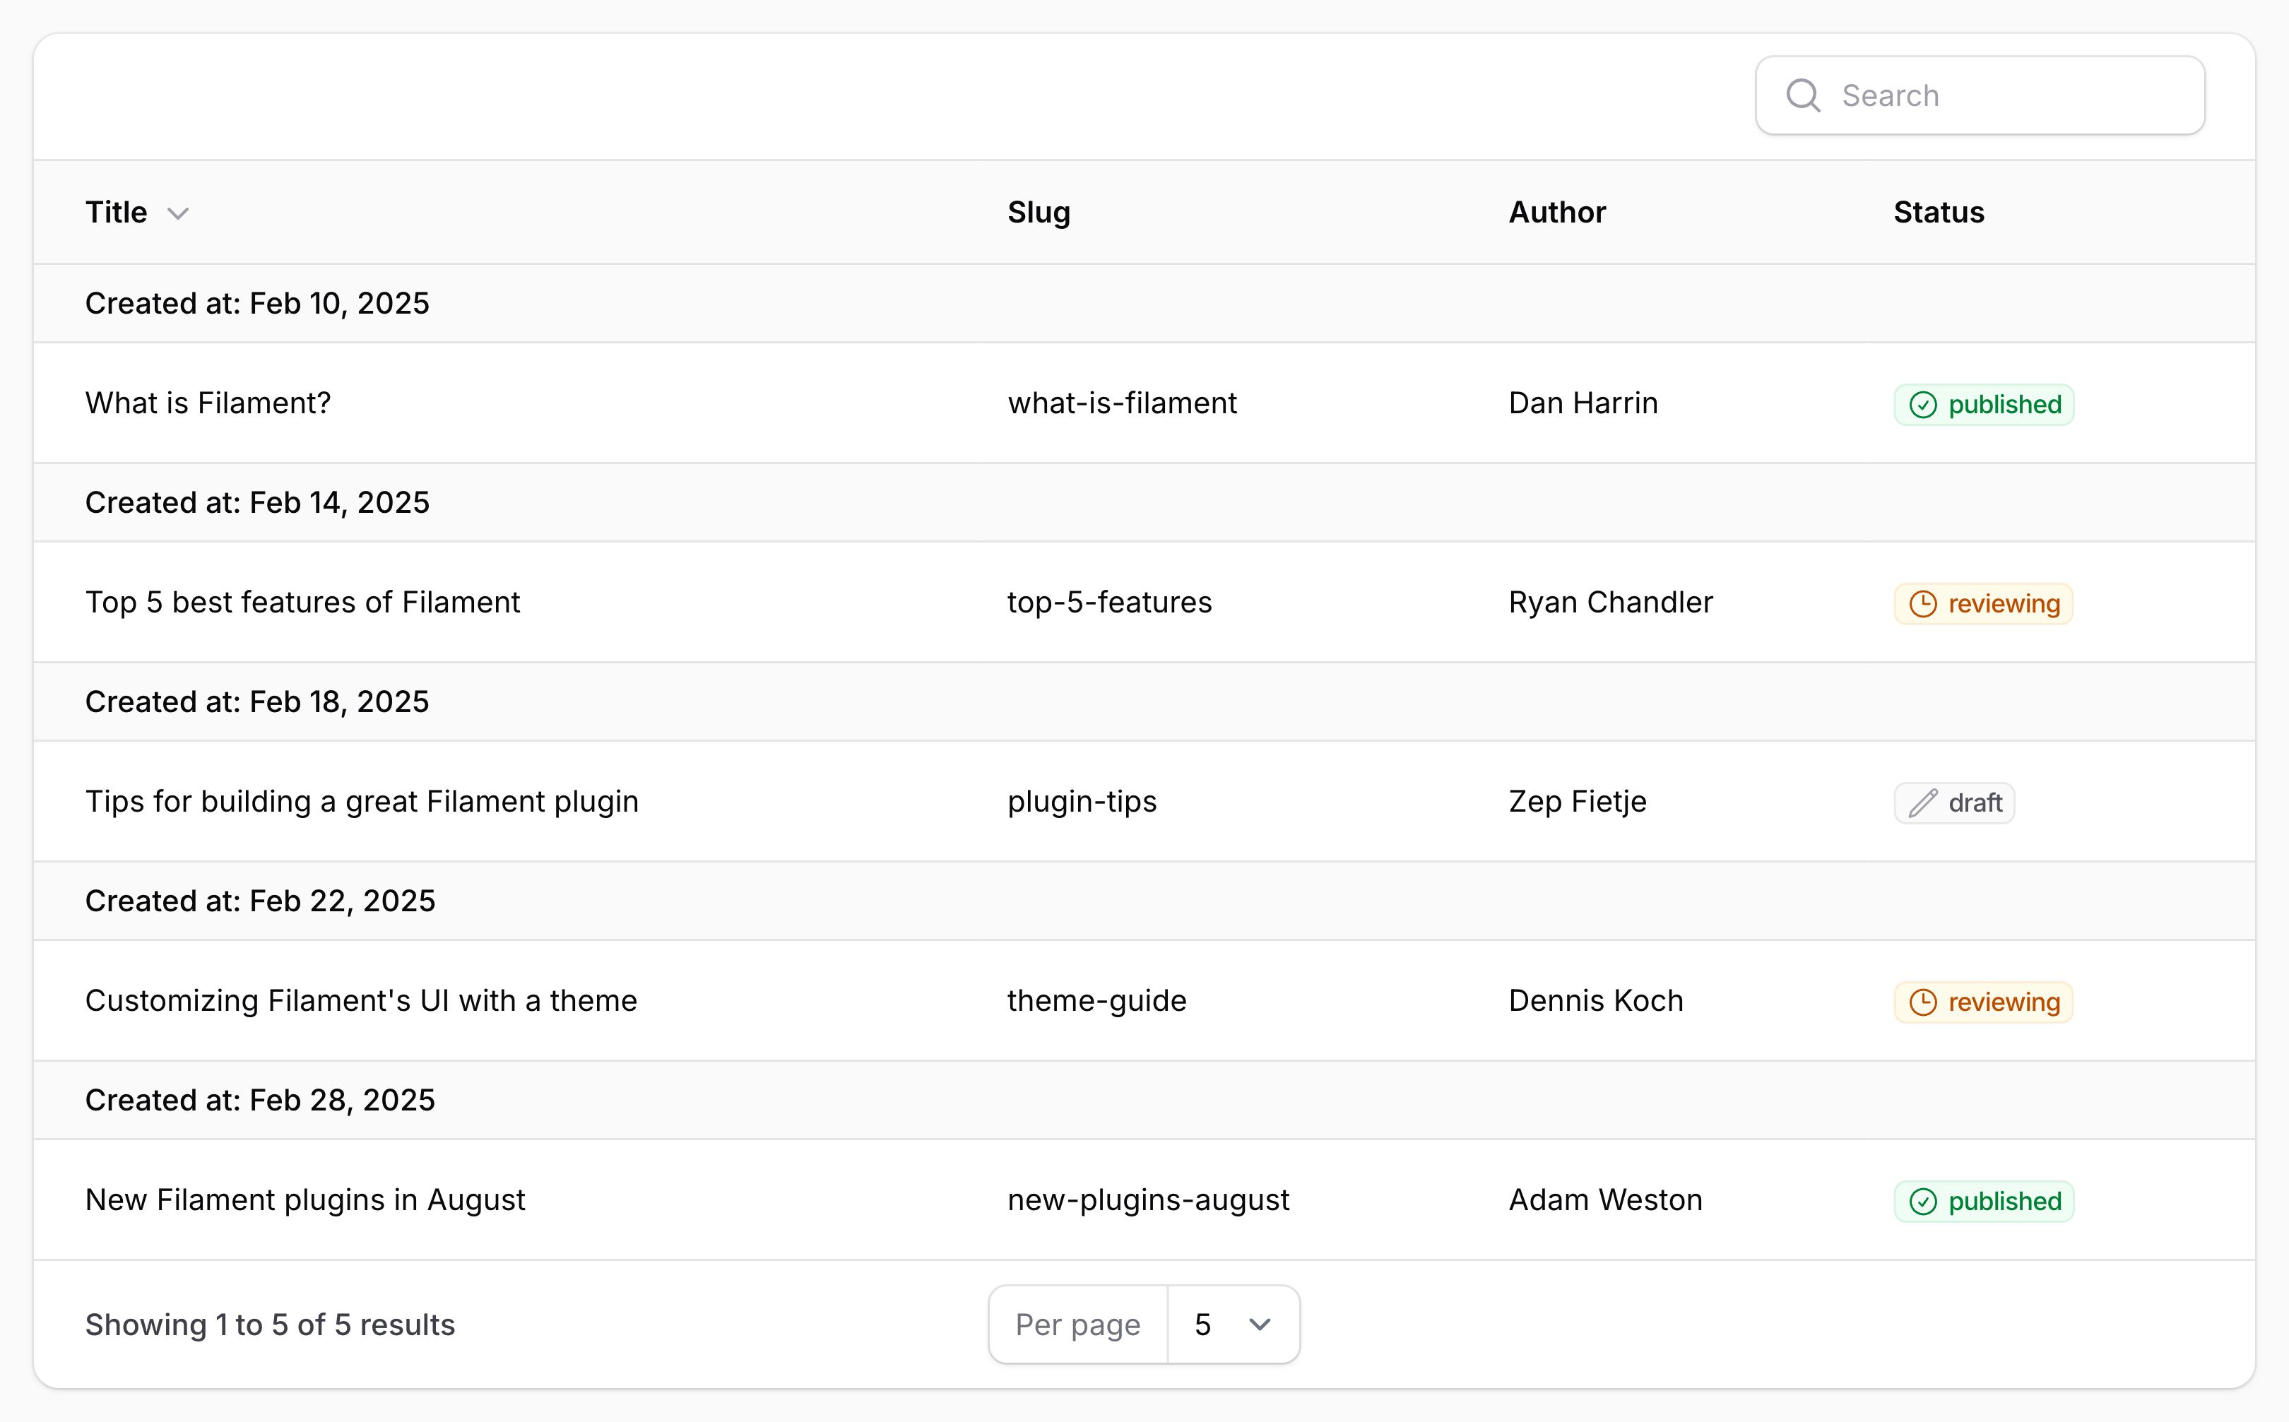Open Tips for building a great Filament plugin
Screen dimensions: 2289x1422
(362, 801)
